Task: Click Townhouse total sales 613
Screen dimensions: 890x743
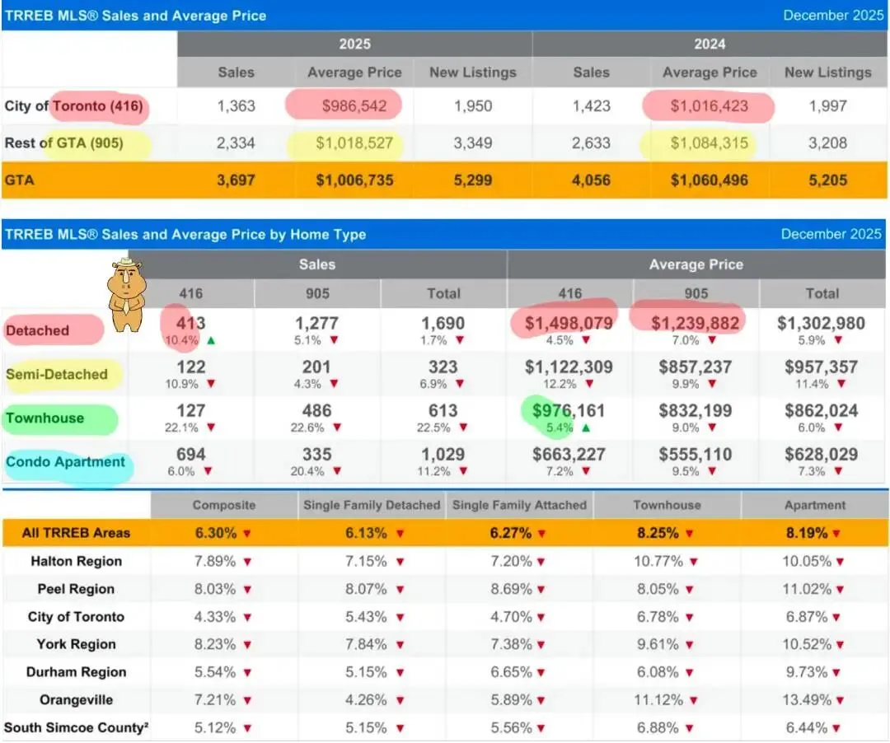Action: [443, 411]
